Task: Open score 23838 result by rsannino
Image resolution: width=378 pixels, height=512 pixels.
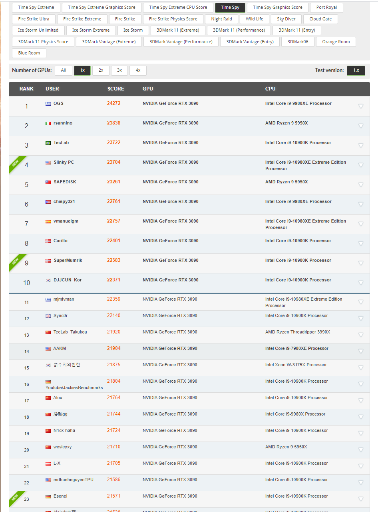Action: [x=113, y=123]
